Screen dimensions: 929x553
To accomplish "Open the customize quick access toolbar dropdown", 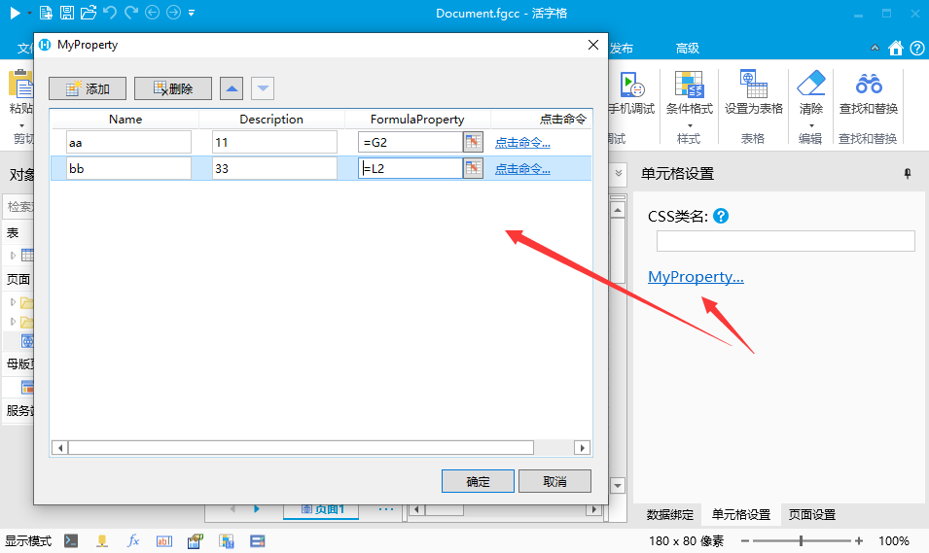I will point(192,13).
